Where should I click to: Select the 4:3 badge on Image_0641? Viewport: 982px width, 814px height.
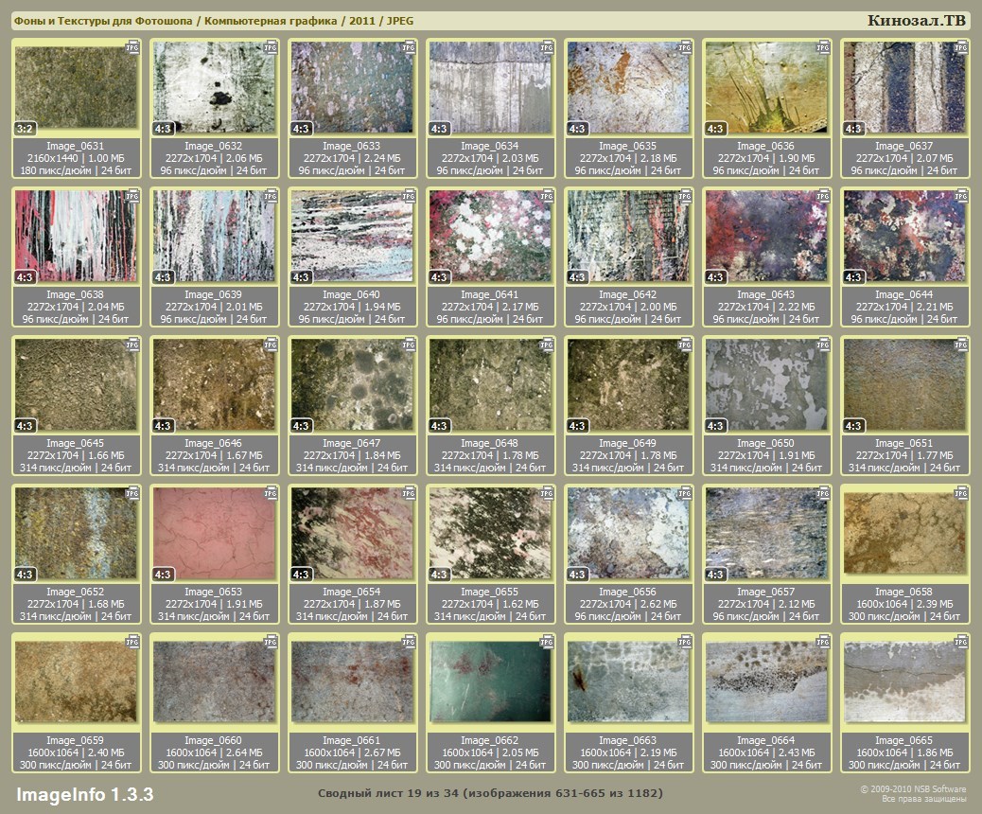[x=439, y=277]
